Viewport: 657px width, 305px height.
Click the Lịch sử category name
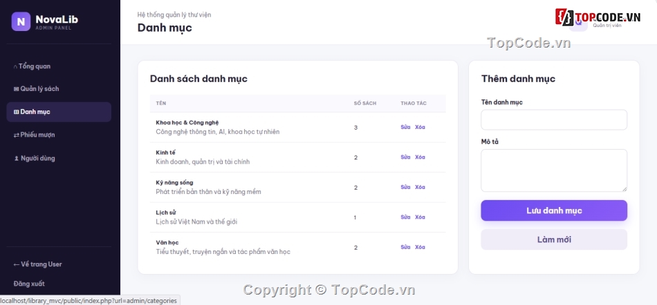[165, 213]
